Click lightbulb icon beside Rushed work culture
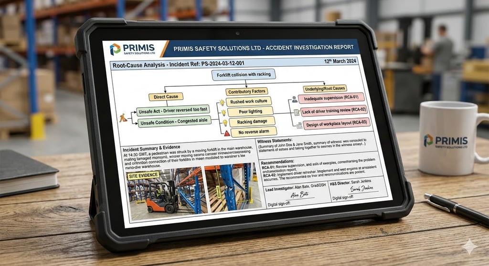Viewport: 489px width, 266px height. coord(222,102)
